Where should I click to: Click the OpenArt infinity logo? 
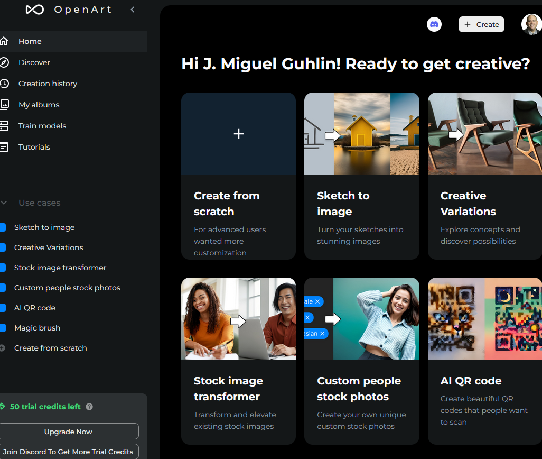35,10
